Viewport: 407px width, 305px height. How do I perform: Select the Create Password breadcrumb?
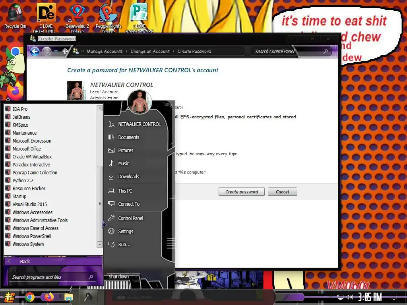(194, 51)
